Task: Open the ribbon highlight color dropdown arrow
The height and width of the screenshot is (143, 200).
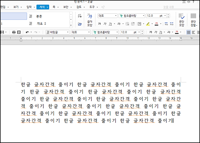Action: pos(152,24)
